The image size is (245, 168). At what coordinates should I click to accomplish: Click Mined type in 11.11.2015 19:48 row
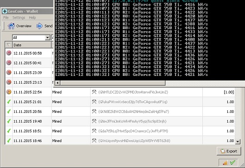57,121
